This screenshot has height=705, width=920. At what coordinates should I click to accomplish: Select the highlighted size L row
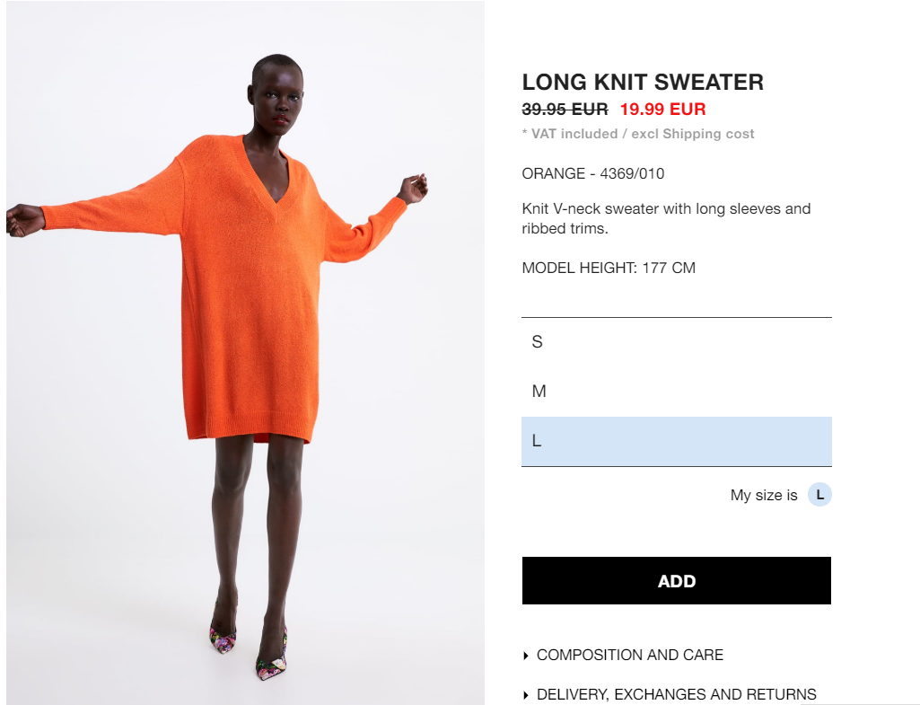coord(677,442)
